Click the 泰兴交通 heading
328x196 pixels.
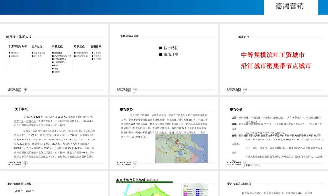pos(236,110)
